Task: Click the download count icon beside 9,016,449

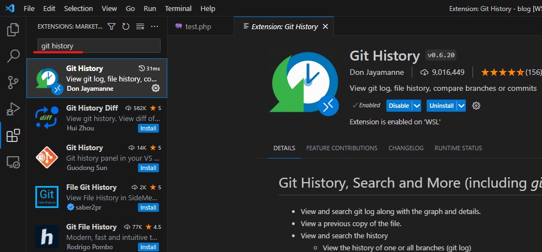Action: pos(424,73)
